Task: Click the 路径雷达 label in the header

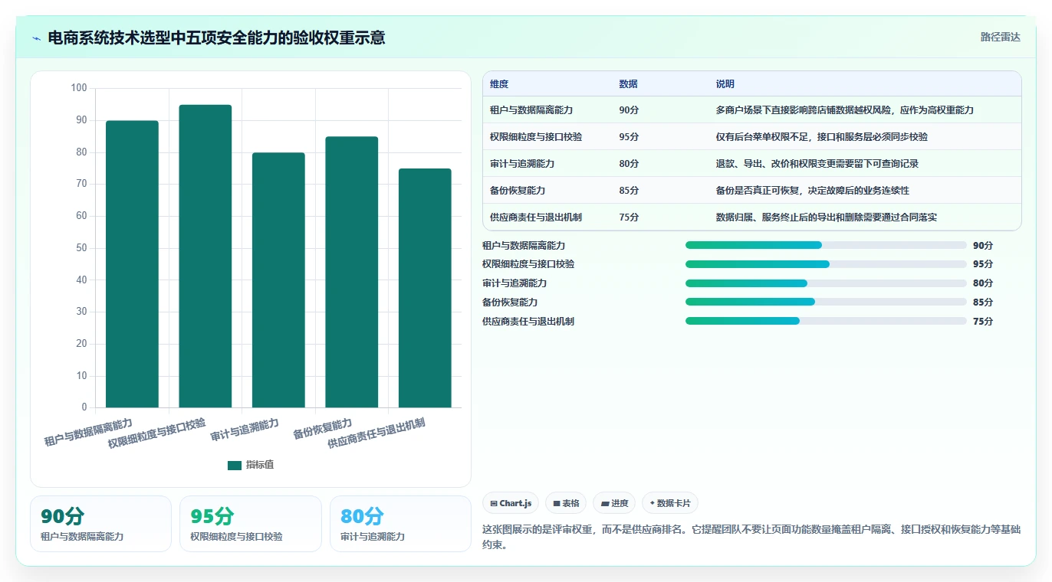Action: pos(1001,37)
